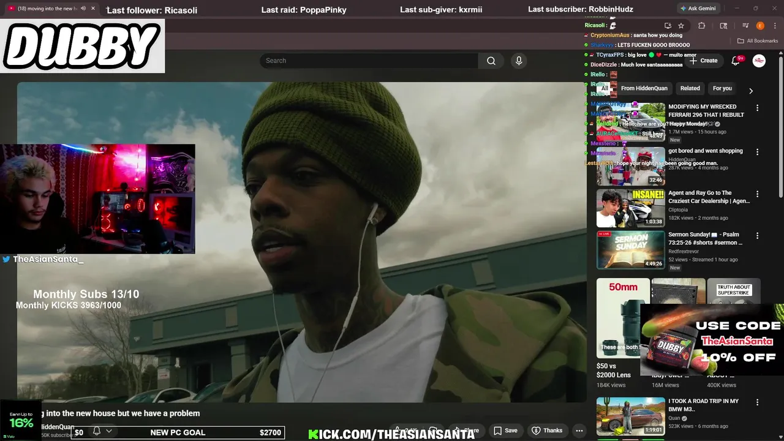Viewport: 784px width, 441px height.
Task: Click the Ask Gemini button
Action: (698, 9)
